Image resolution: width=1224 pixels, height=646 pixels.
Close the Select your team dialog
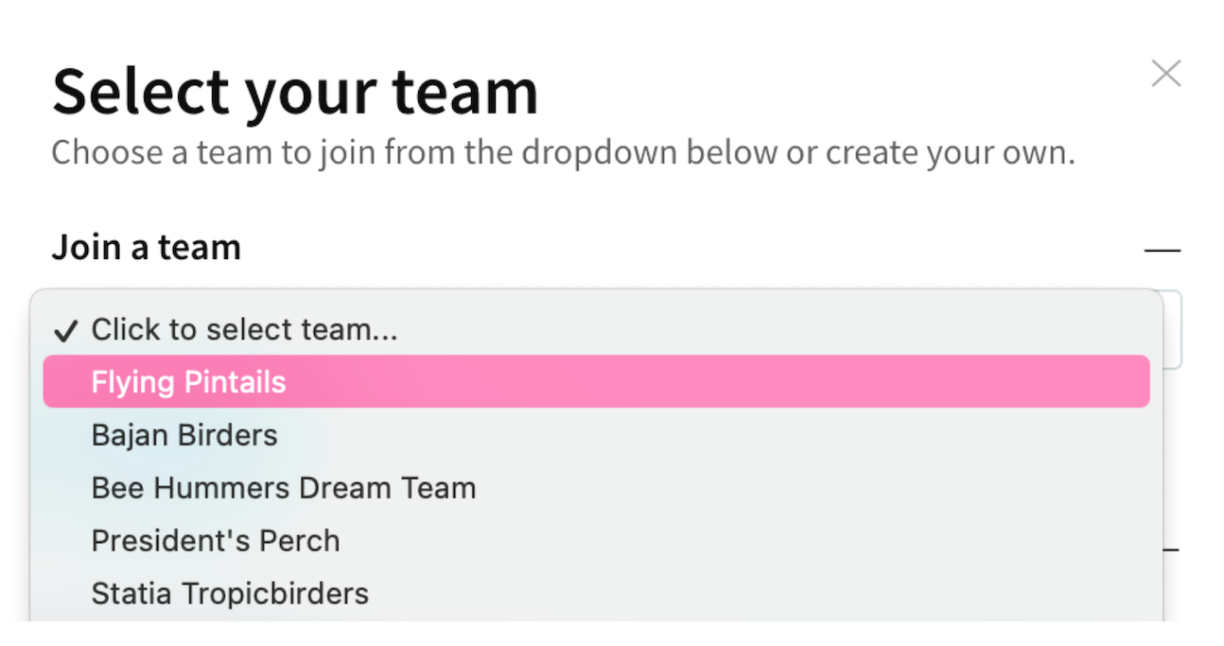tap(1165, 74)
